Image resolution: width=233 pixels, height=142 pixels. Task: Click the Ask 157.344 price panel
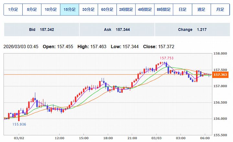[x=117, y=30]
